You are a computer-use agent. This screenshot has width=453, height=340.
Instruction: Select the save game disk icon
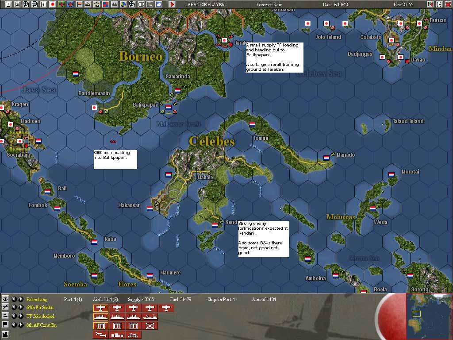(x=8, y=4)
